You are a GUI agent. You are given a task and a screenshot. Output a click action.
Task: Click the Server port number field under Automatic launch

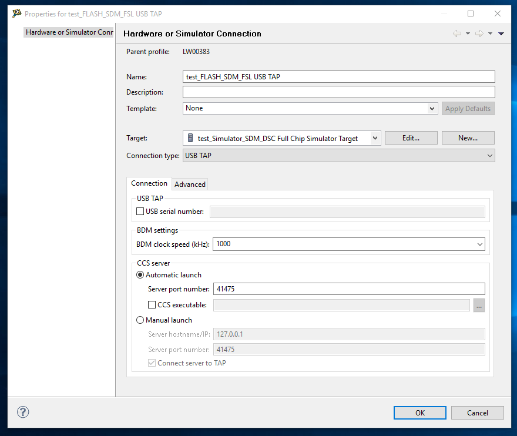coord(348,289)
